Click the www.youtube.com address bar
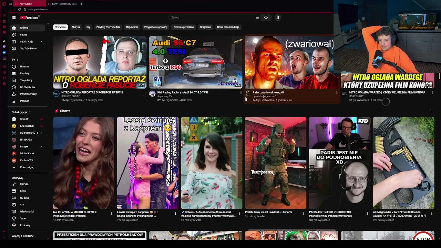Image resolution: width=441 pixels, height=248 pixels. (x=38, y=10)
